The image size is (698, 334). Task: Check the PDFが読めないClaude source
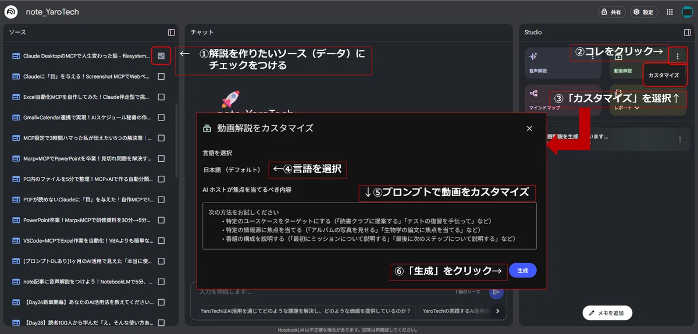coord(161,200)
